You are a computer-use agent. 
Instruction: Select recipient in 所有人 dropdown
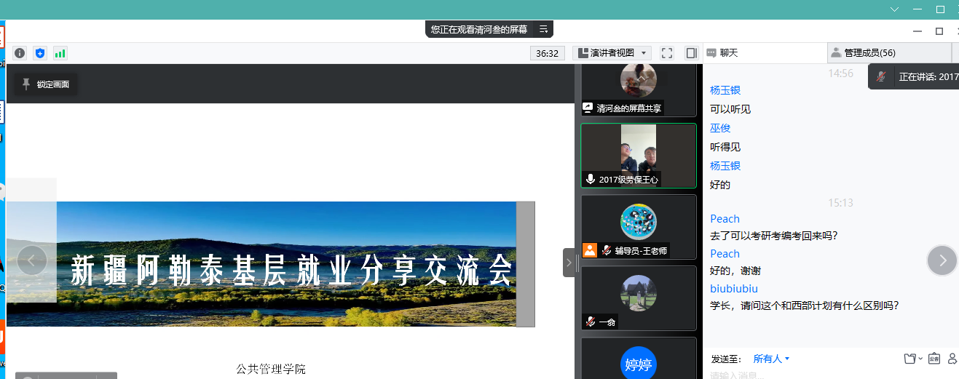(x=771, y=359)
